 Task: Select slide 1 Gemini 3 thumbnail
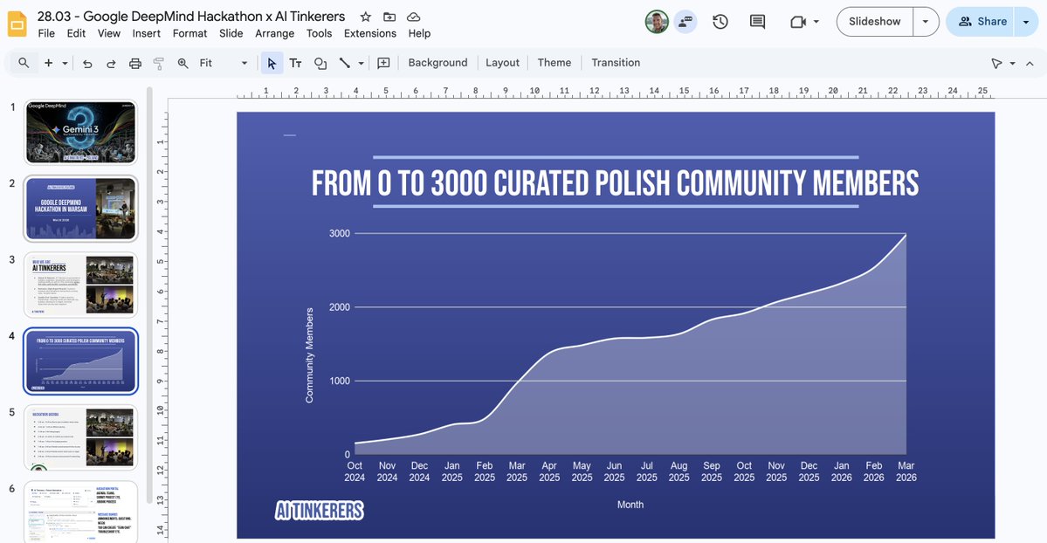[81, 132]
